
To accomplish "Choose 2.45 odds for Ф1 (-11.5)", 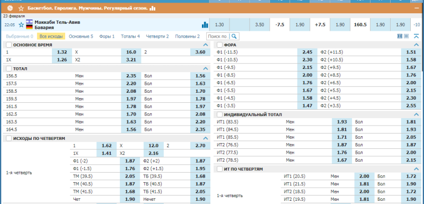I will (307, 52).
